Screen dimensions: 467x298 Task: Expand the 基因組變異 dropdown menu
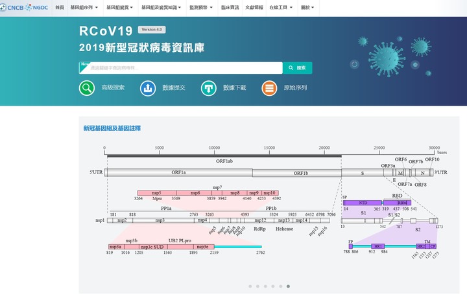tap(120, 7)
